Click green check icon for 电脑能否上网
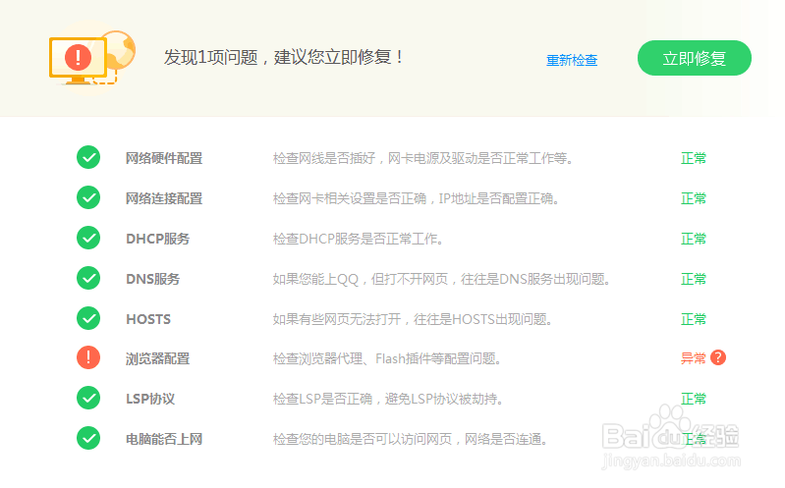Screen dimensions: 785x488 tap(88, 438)
